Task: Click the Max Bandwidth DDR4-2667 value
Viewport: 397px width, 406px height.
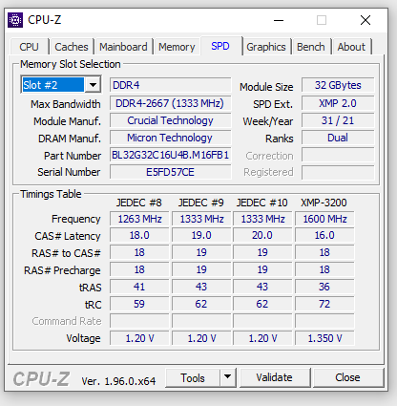Action: pos(171,103)
